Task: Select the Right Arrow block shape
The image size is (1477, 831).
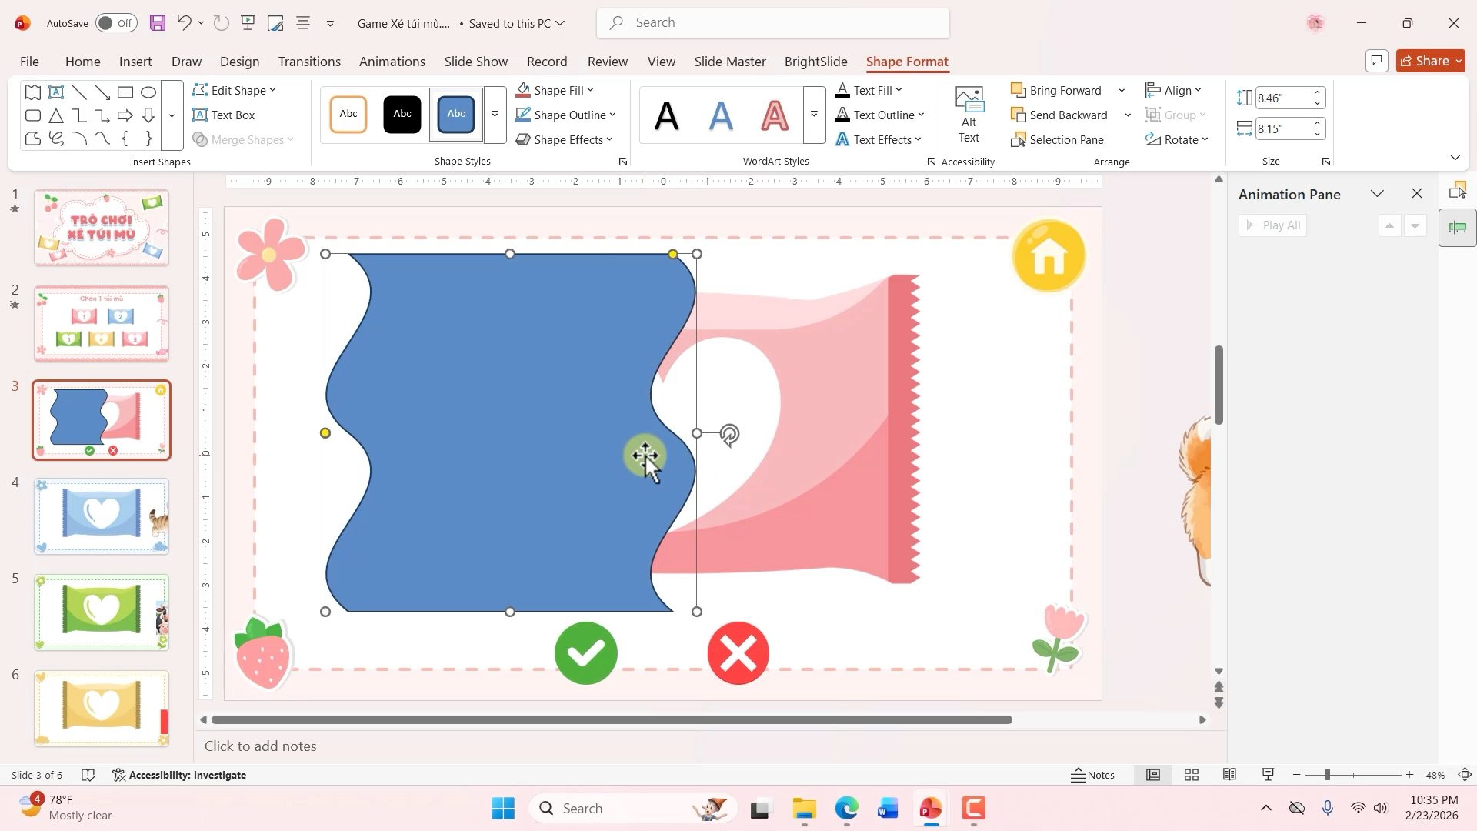Action: pyautogui.click(x=125, y=115)
